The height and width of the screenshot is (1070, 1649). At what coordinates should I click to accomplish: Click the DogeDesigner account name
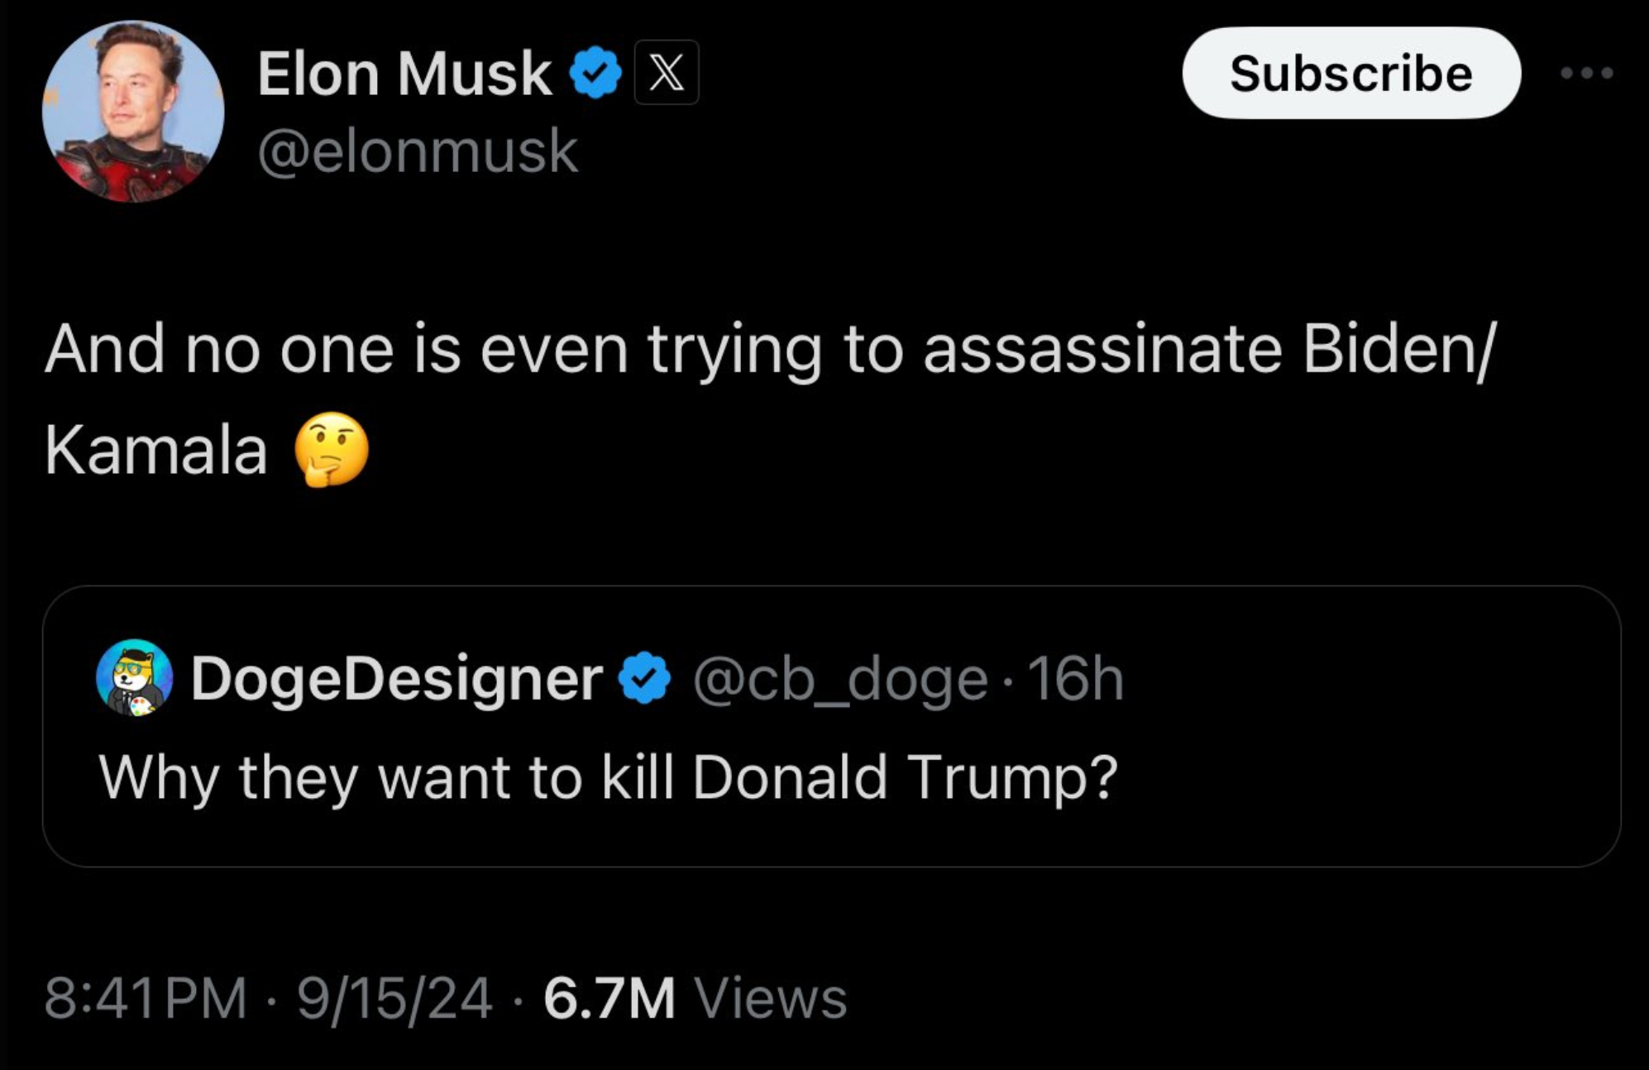(x=397, y=679)
